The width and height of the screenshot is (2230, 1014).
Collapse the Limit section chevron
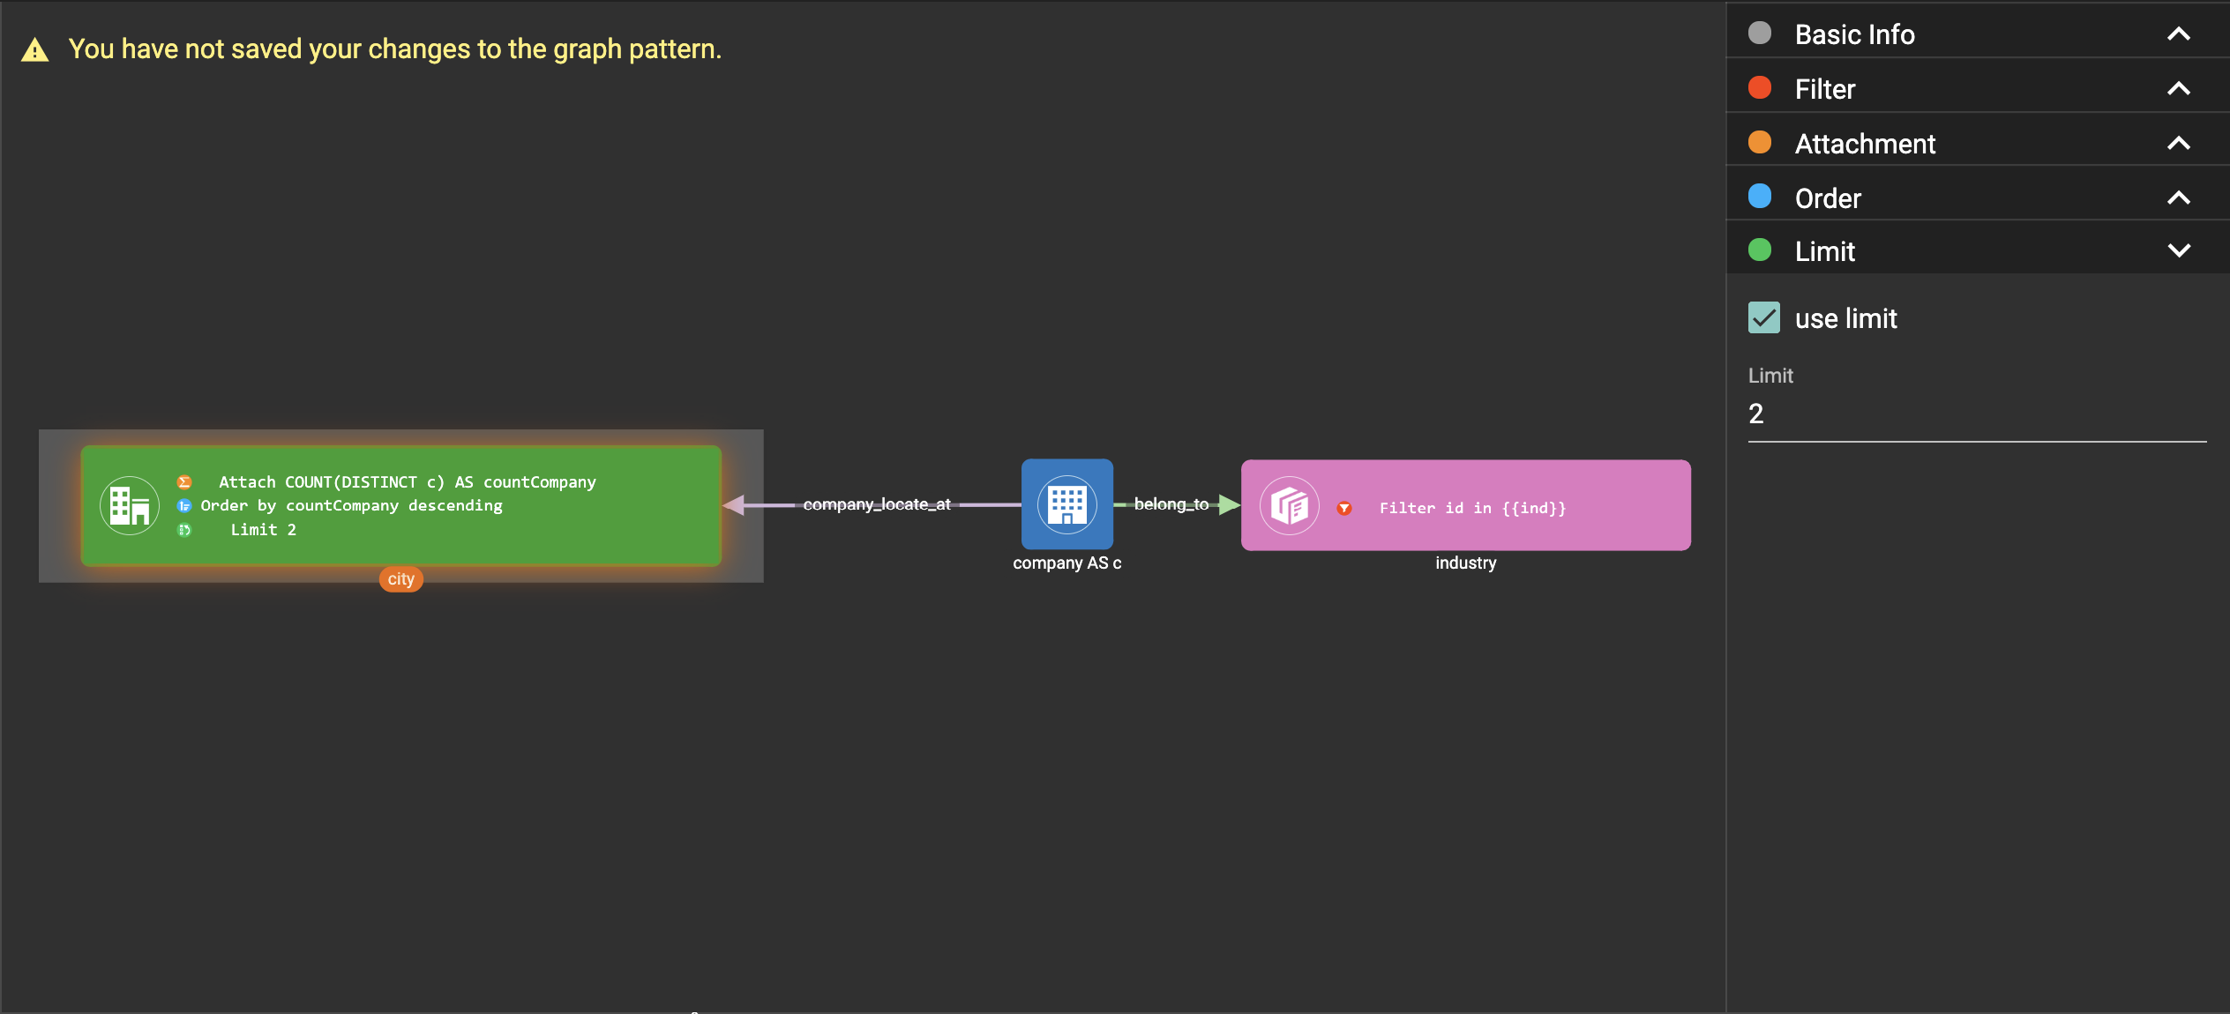point(2178,251)
